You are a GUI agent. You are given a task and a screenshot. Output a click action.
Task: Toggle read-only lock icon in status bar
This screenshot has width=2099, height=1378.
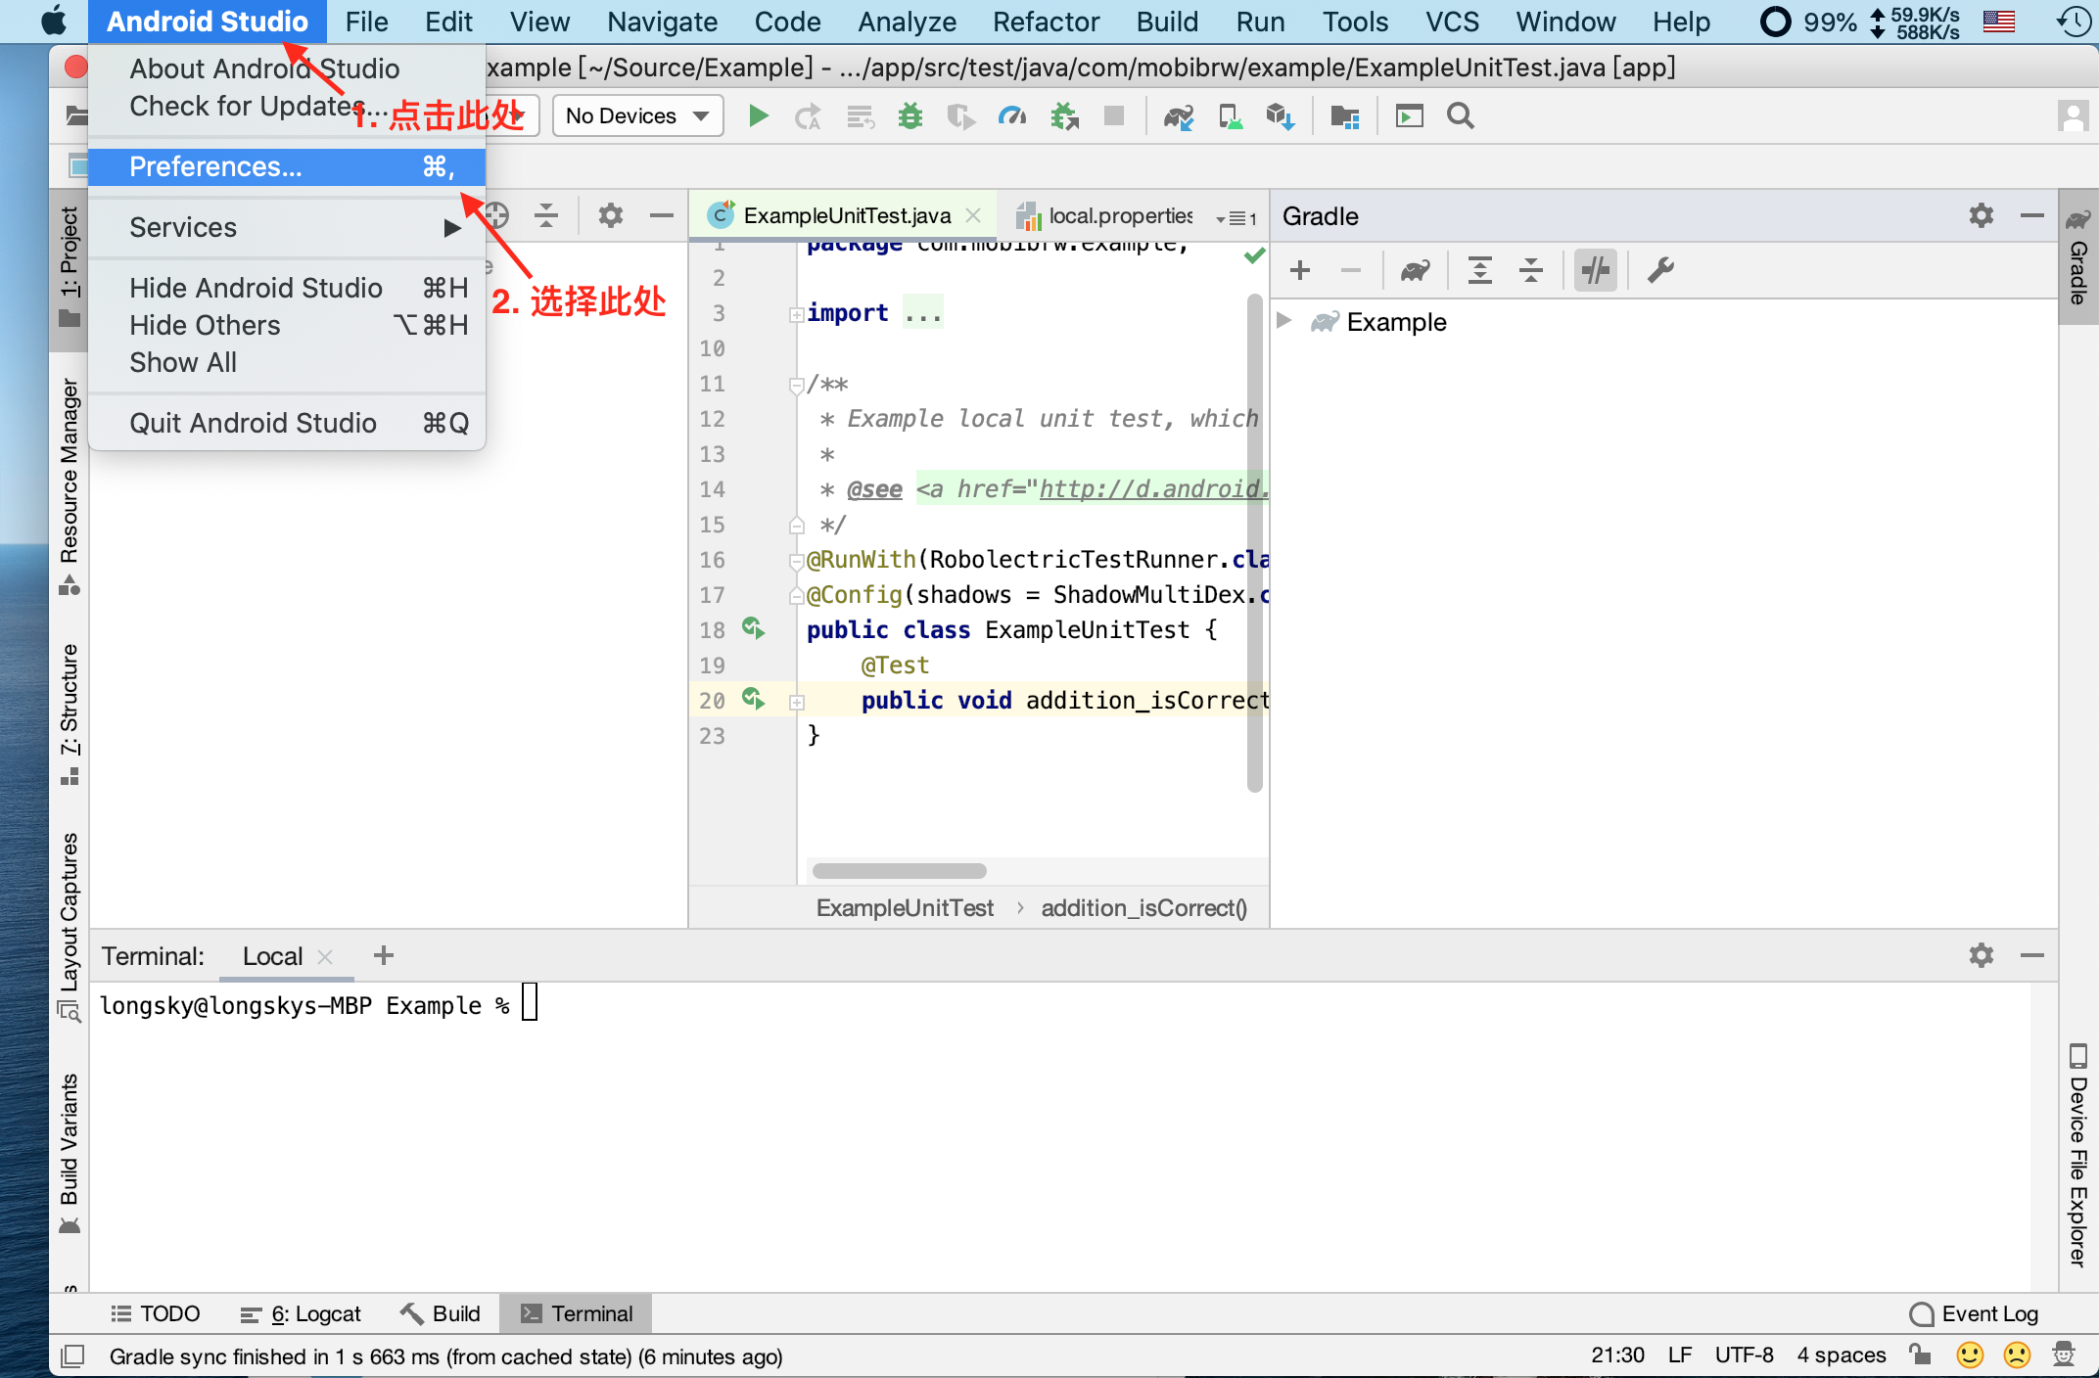pyautogui.click(x=1920, y=1355)
